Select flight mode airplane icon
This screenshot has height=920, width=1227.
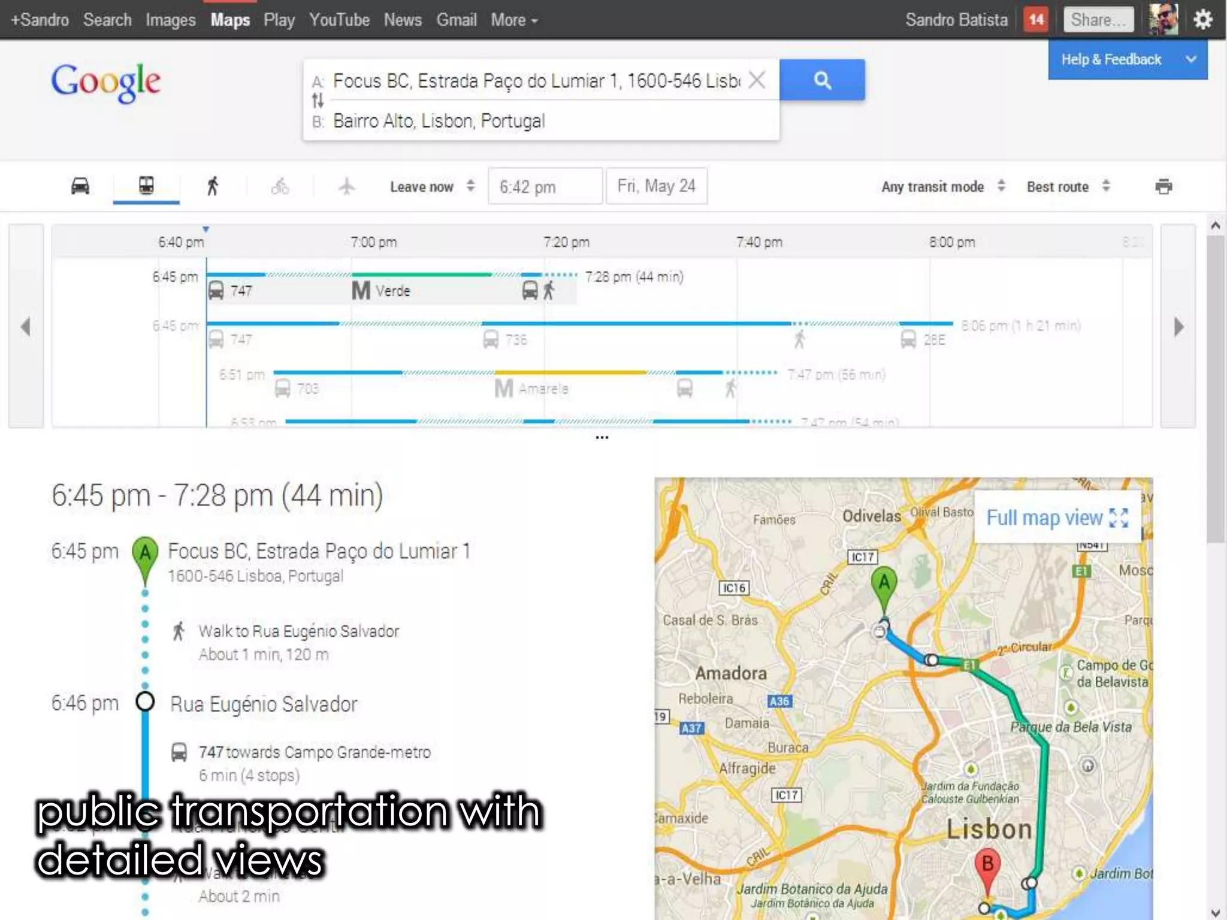[x=346, y=186]
